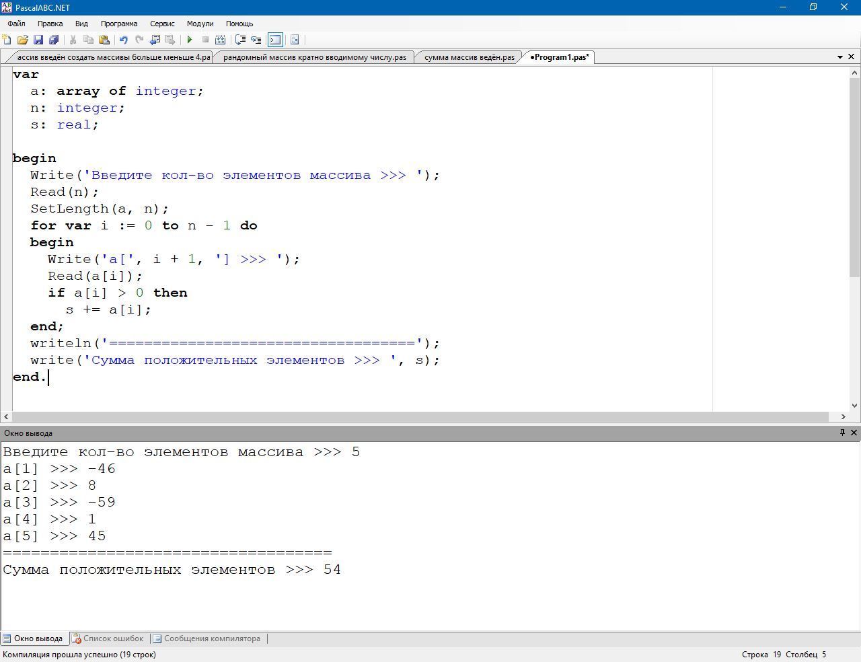The image size is (861, 662).
Task: Switch to the Окно вывода bottom tab
Action: (x=33, y=638)
